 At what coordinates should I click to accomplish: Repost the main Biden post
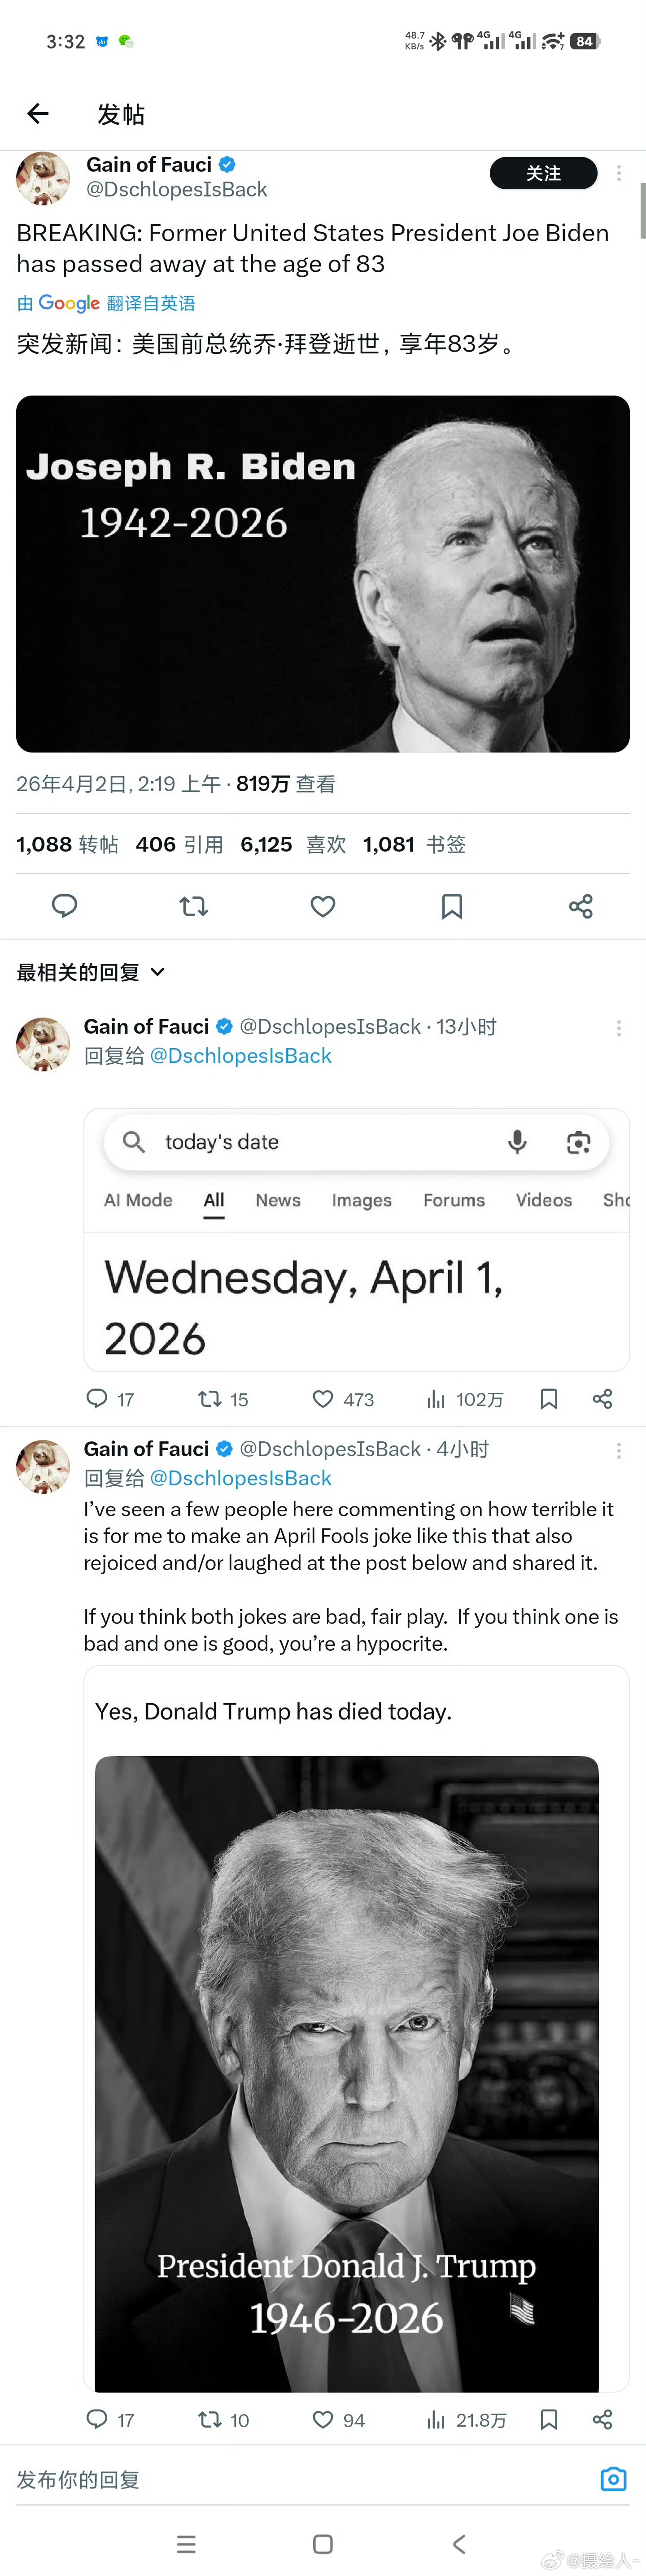pos(193,906)
